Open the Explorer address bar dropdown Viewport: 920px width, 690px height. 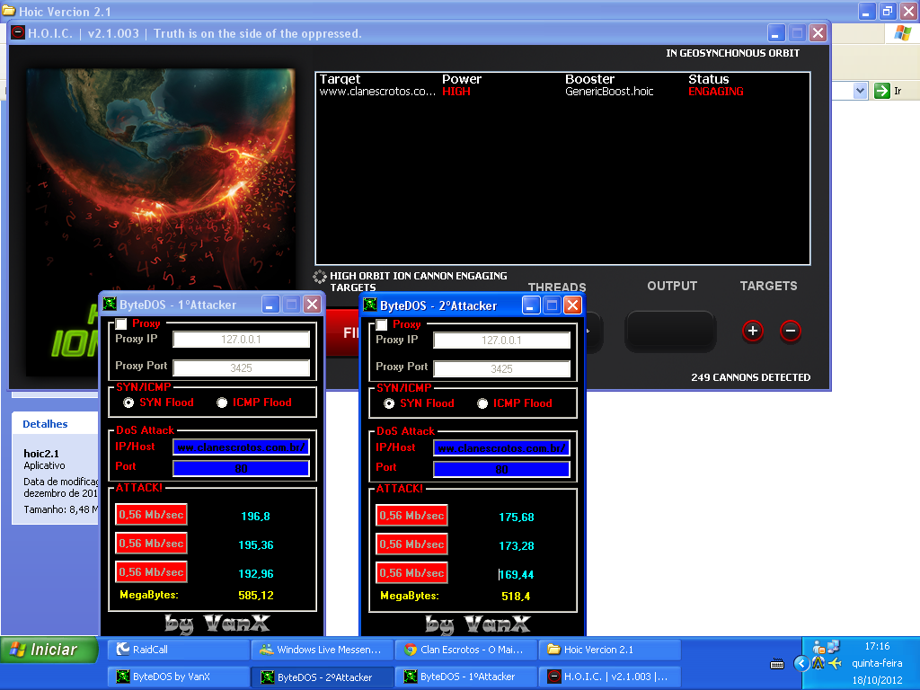(x=860, y=91)
